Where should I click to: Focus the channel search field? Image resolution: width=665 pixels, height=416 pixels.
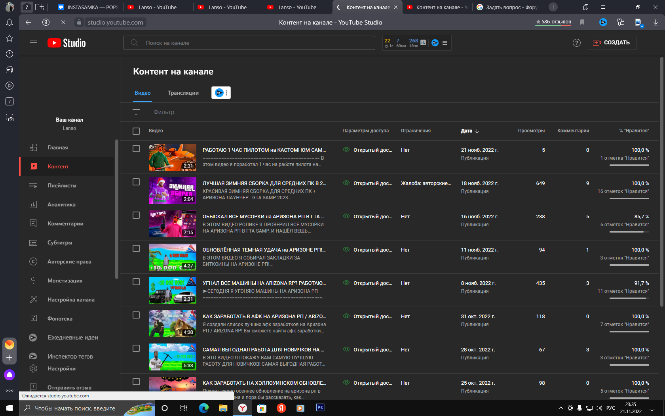pos(249,43)
